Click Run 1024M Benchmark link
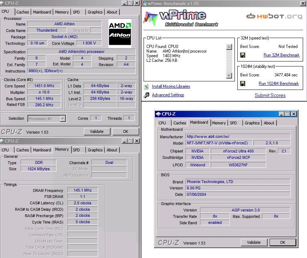Image resolution: width=307 pixels, height=258 pixels. click(279, 84)
